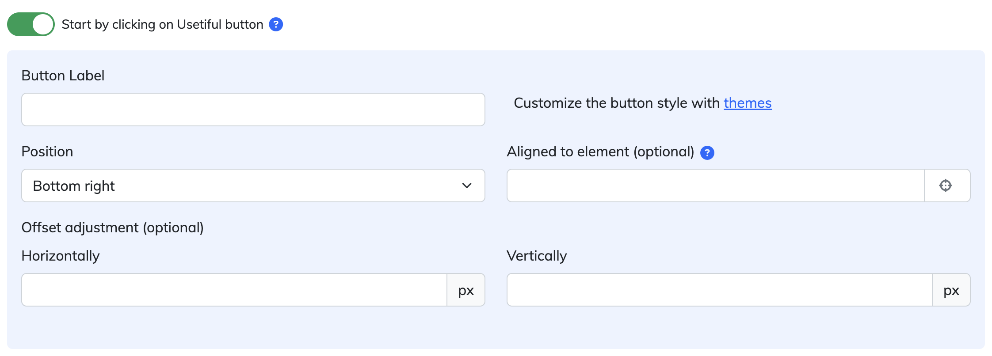Click the 'Aligned to element (optional)' caption
This screenshot has width=992, height=356.
pyautogui.click(x=600, y=151)
